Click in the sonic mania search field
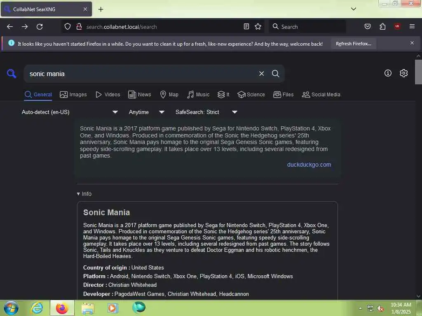 click(141, 74)
